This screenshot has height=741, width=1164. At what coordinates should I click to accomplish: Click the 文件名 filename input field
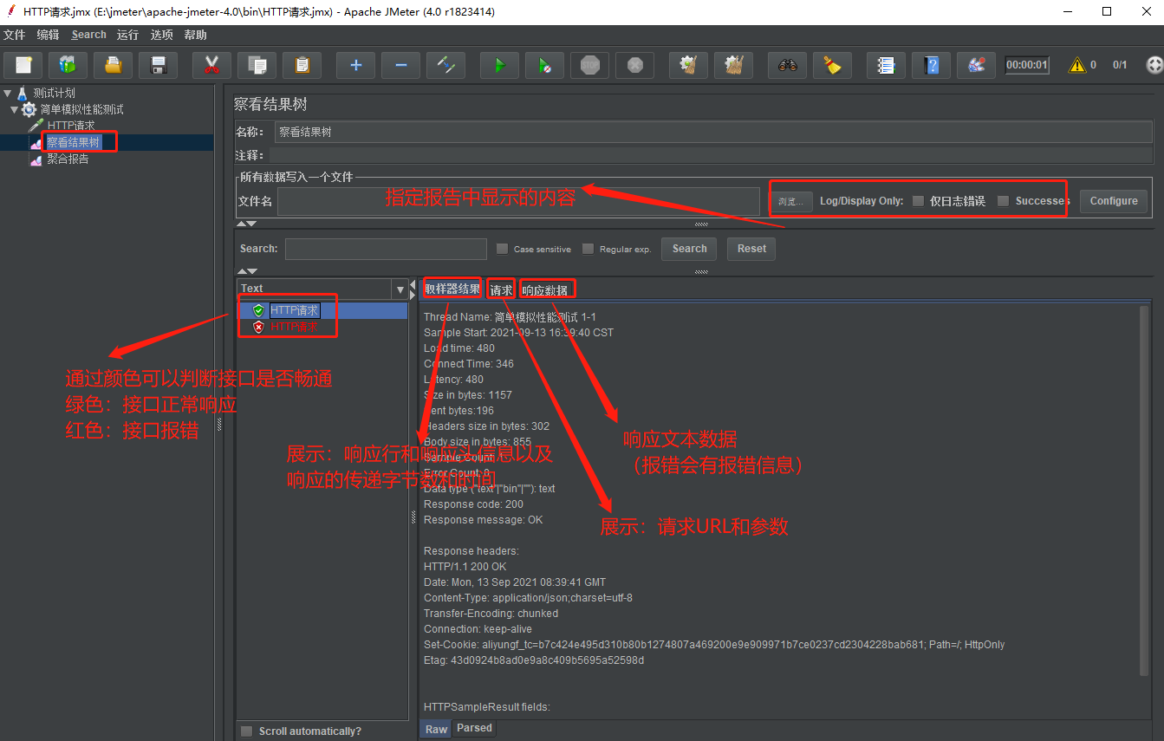pos(518,201)
